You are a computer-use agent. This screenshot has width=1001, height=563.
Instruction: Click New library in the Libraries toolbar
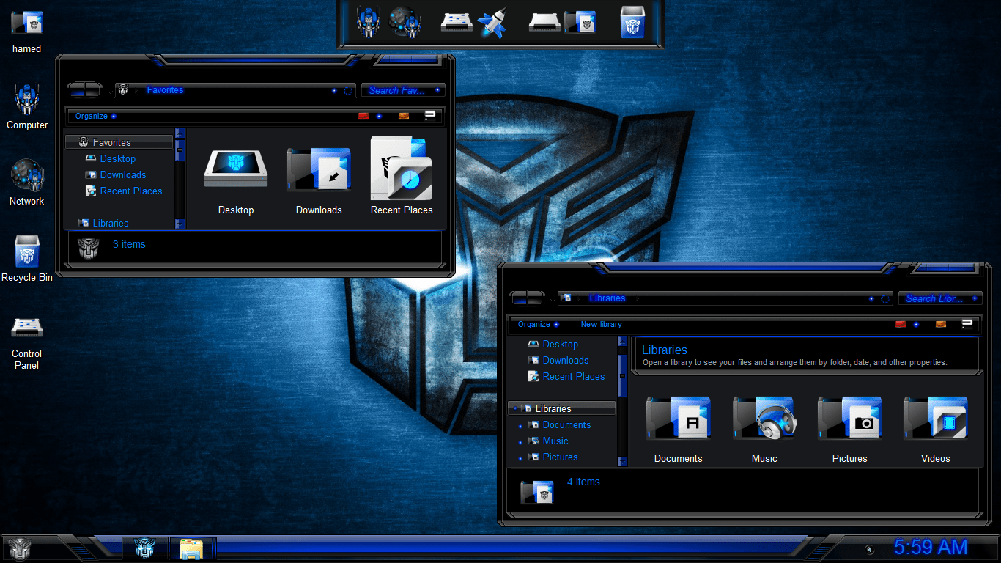click(601, 324)
